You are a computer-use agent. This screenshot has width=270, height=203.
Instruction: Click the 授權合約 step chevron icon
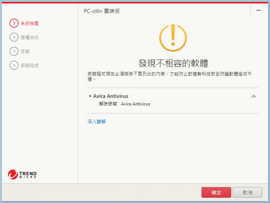coord(14,37)
